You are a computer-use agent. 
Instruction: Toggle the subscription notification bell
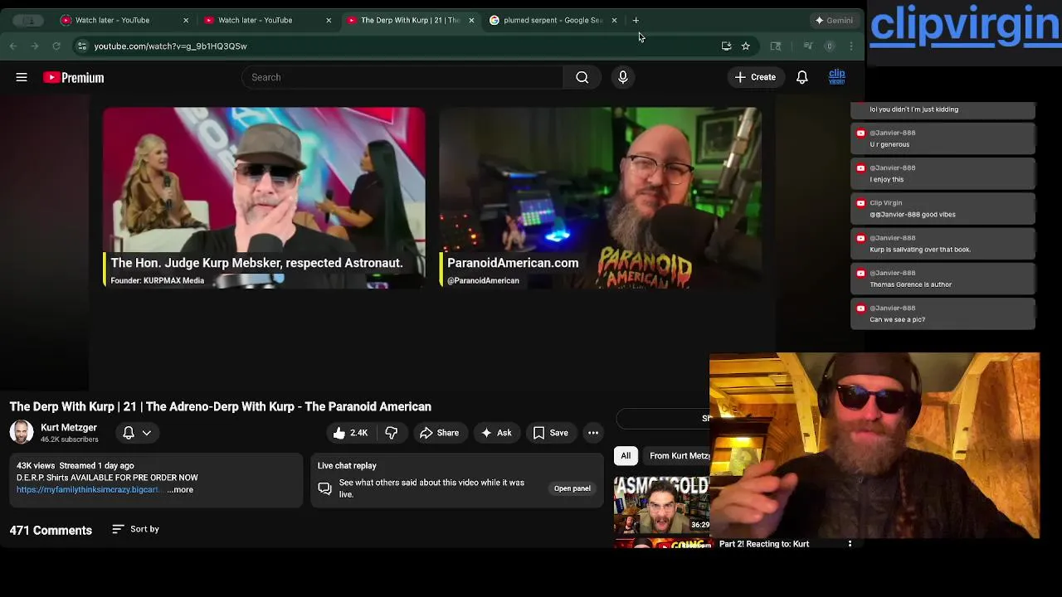click(129, 433)
